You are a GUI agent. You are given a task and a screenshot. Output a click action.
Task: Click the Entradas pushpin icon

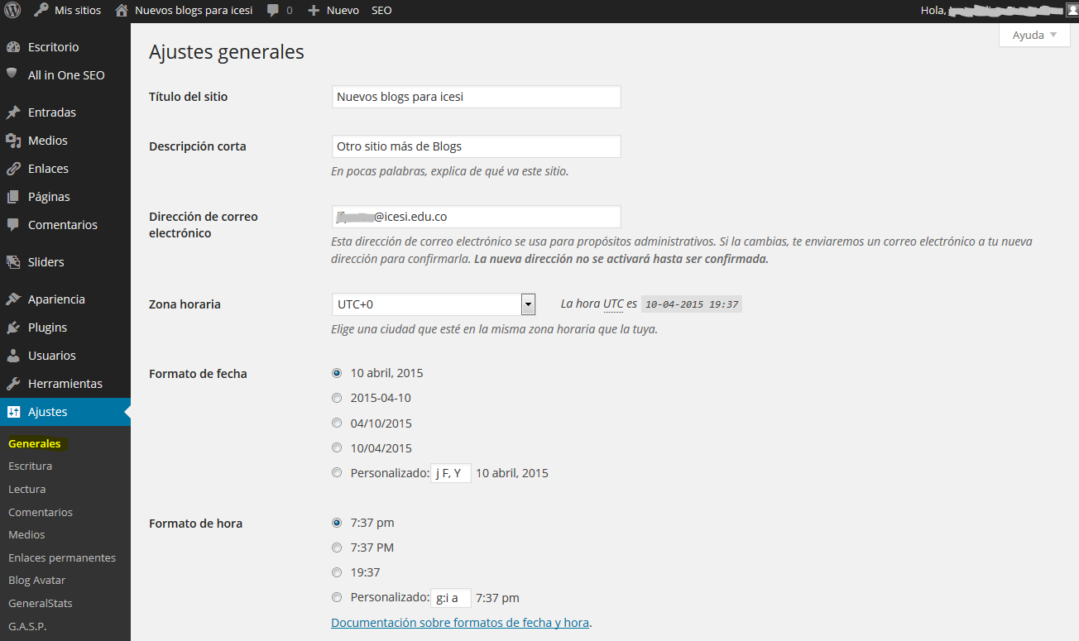tap(12, 112)
